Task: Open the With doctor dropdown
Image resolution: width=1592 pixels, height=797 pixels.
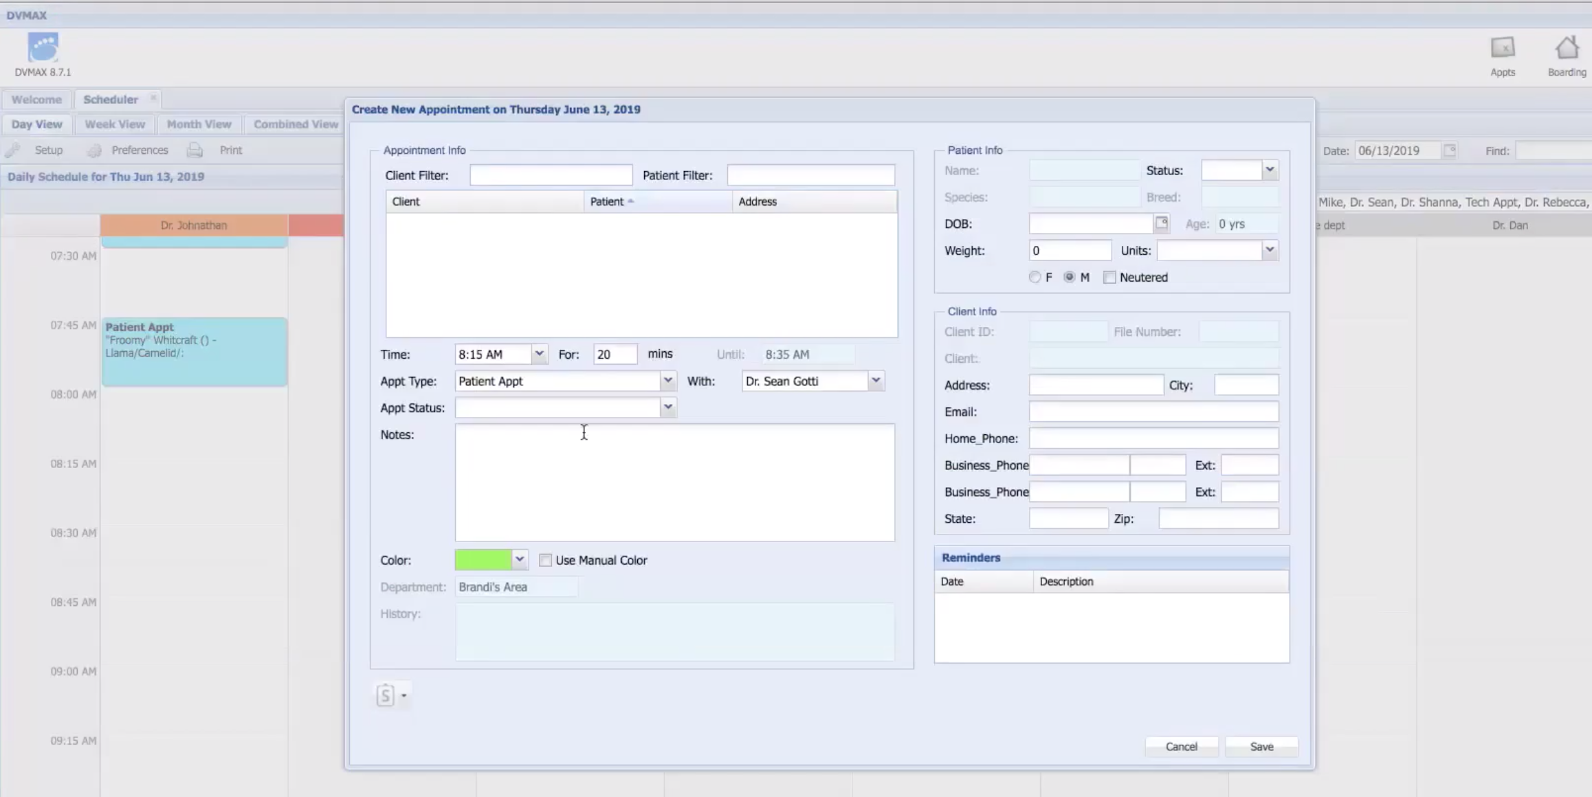Action: click(876, 381)
